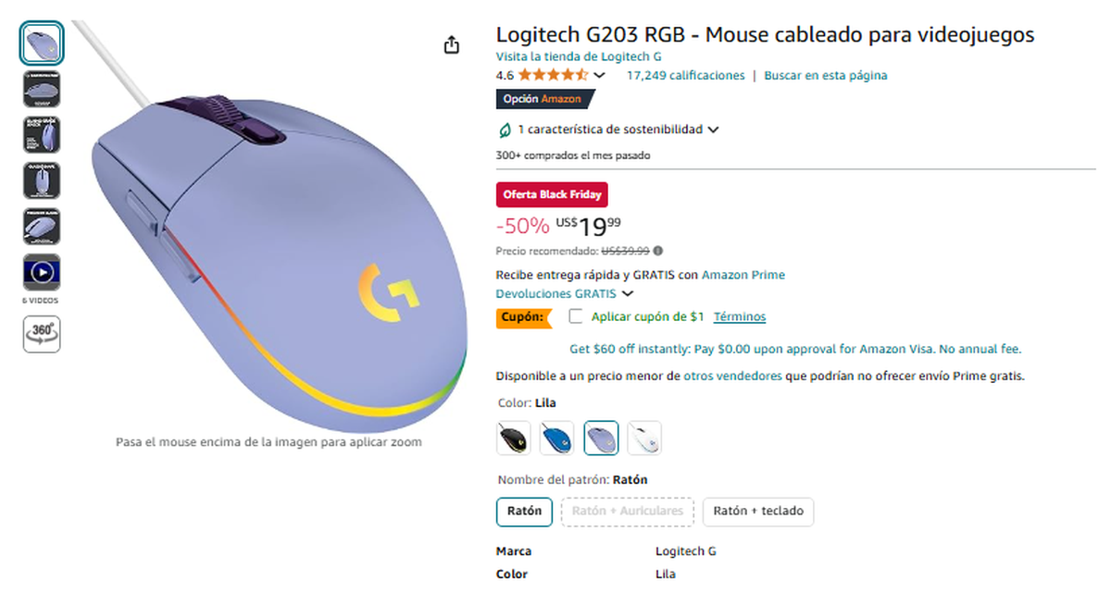Select the black color swatch
This screenshot has height=593, width=1111.
click(513, 438)
